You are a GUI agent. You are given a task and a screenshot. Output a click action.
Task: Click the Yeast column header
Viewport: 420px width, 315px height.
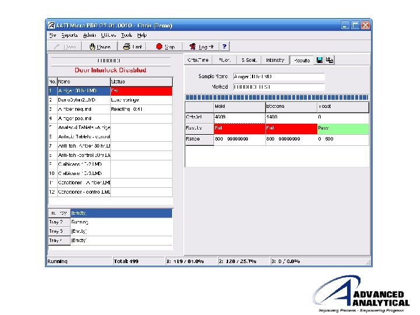(x=343, y=107)
